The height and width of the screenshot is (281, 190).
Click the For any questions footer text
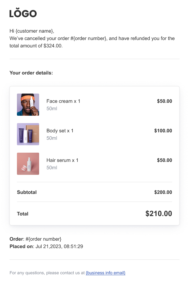[47, 273]
